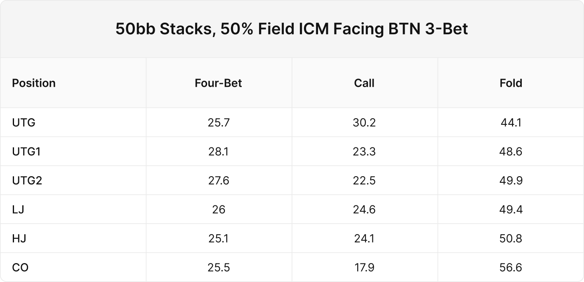Viewport: 584px width, 282px height.
Task: Click the Fold column header
Action: pyautogui.click(x=511, y=83)
